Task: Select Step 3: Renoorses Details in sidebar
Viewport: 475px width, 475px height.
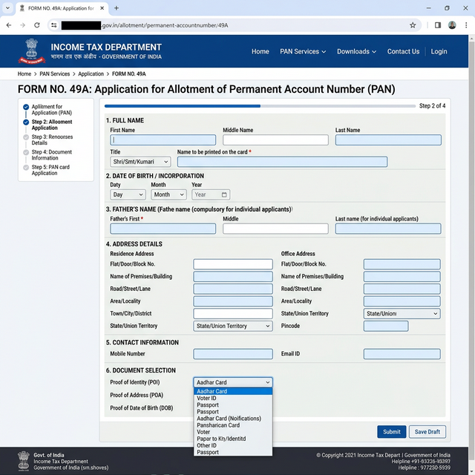Action: 52,140
